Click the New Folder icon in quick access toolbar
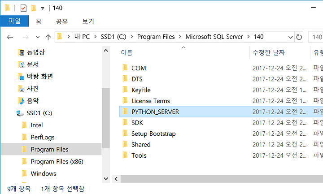Image resolution: width=323 pixels, height=194 pixels. click(x=34, y=8)
